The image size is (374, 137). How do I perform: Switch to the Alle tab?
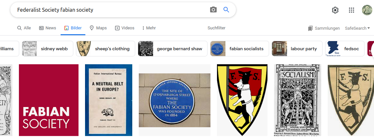point(24,28)
